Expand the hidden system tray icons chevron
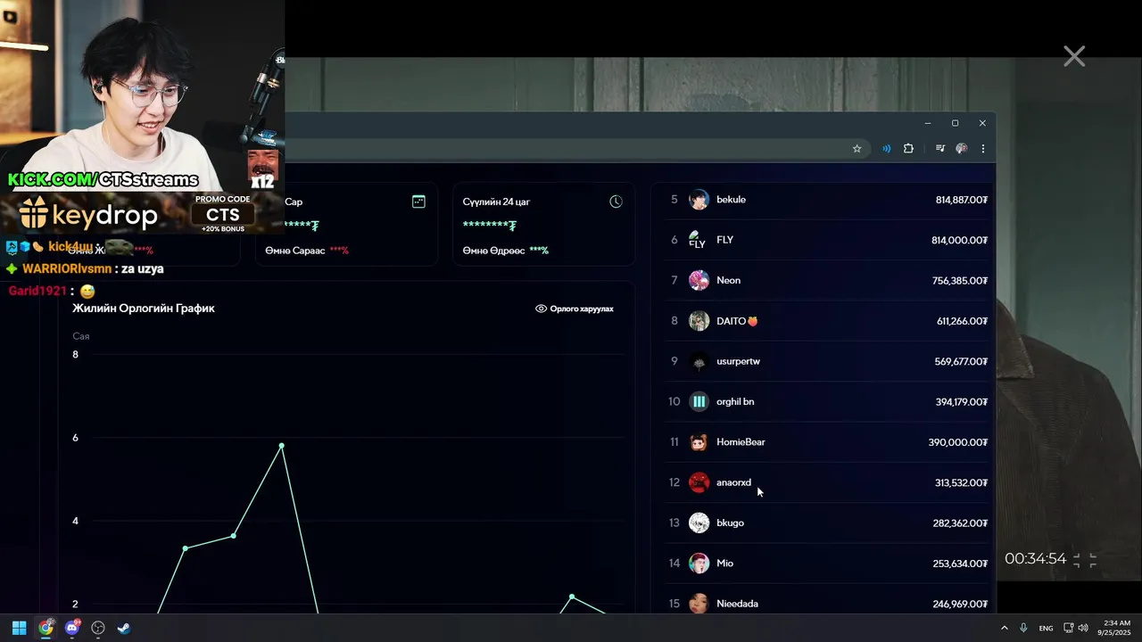Viewport: 1142px width, 642px height. coord(1005,628)
